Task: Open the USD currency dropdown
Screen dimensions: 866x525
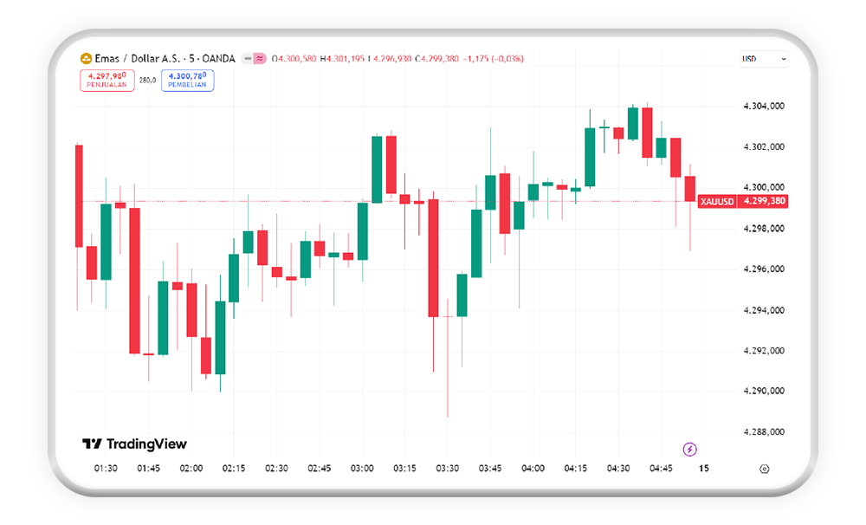Action: click(x=763, y=59)
